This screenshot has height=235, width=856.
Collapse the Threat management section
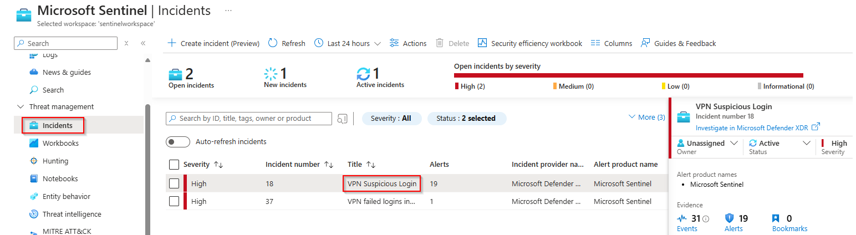point(21,106)
